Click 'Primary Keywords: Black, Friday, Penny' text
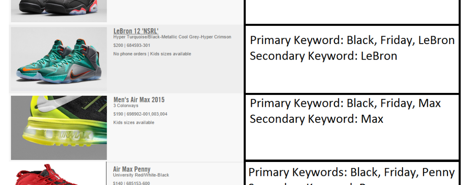 pos(351,172)
